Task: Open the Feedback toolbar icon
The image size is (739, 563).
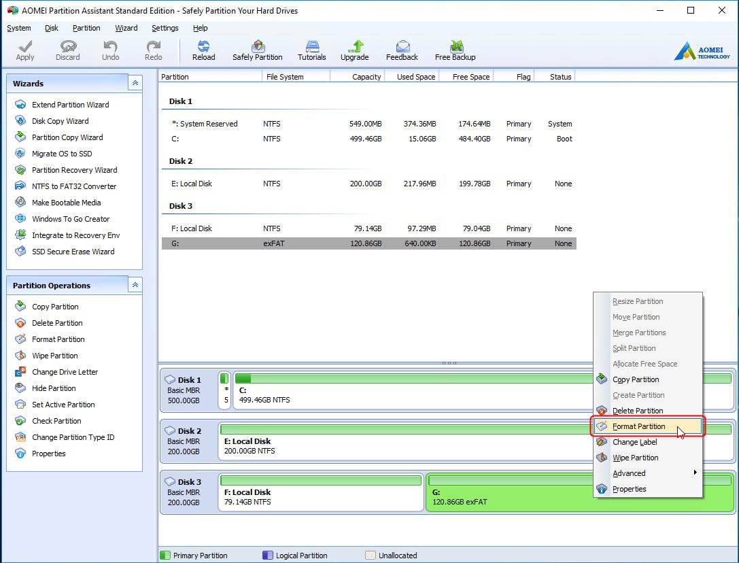Action: 402,50
